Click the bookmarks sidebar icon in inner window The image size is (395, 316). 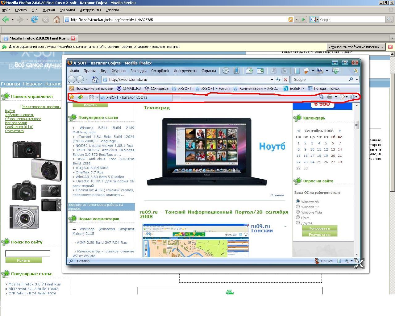tap(237, 71)
